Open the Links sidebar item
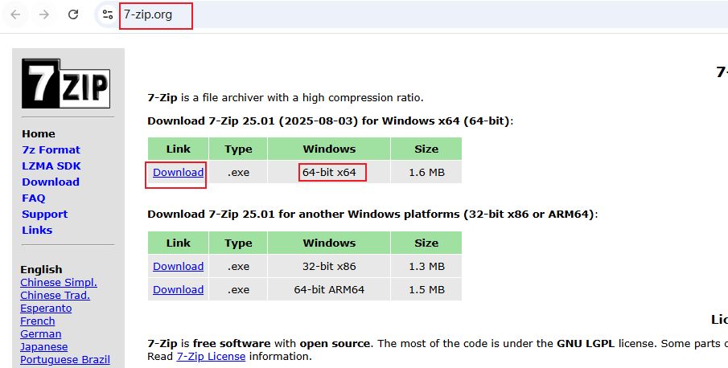This screenshot has width=728, height=368. [x=37, y=230]
